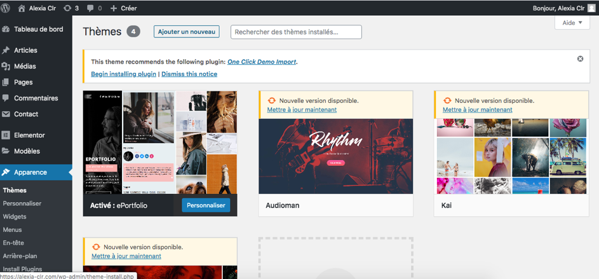Open the WordPress logo menu

tap(5, 8)
